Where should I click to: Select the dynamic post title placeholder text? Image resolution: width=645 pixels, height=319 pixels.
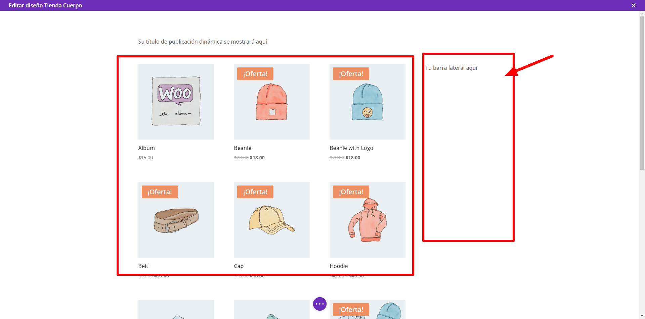tap(203, 42)
